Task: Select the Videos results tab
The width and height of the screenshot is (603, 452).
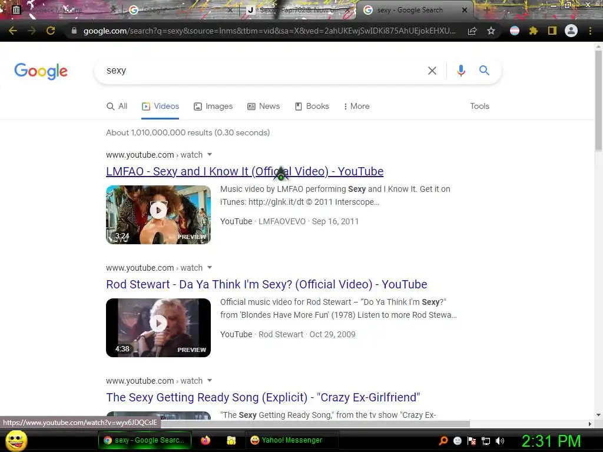Action: 160,106
